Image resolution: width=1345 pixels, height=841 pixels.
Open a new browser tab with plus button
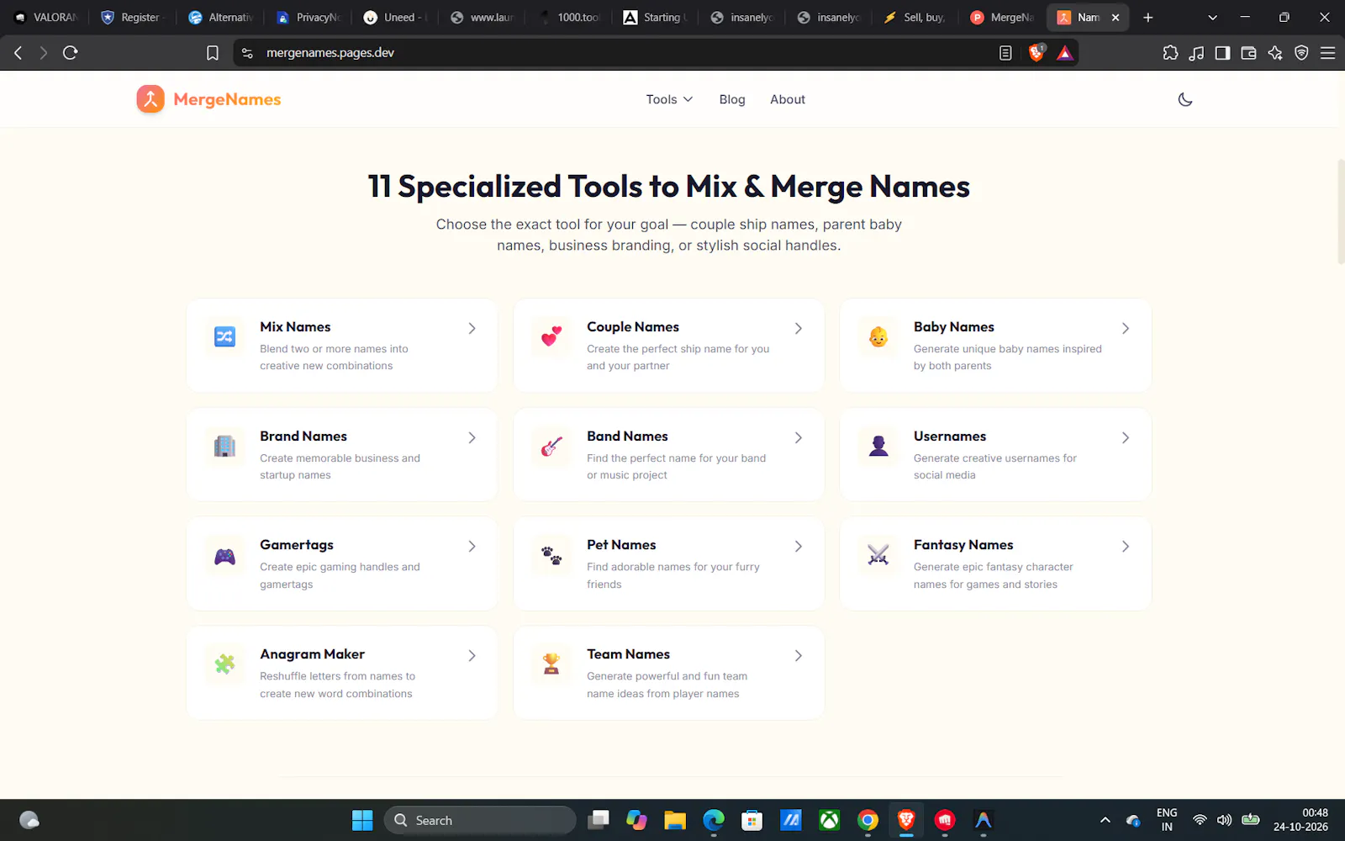[x=1148, y=18]
